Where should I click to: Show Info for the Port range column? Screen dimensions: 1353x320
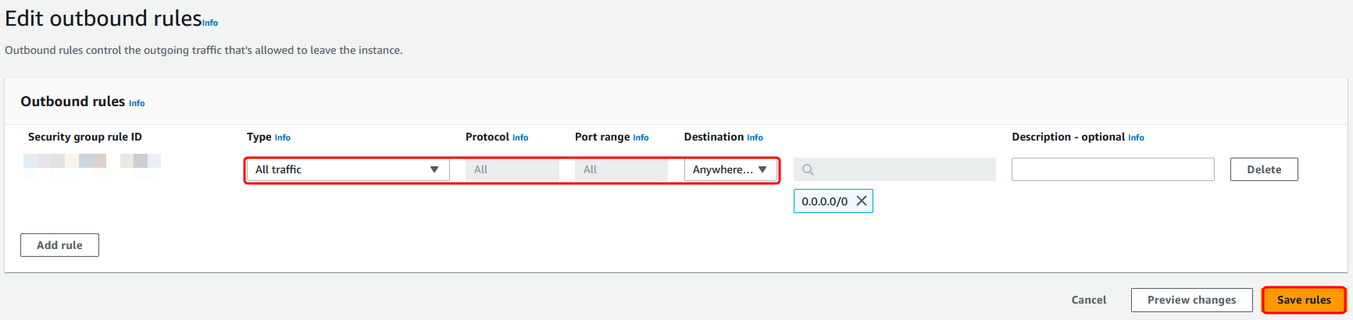(x=641, y=137)
